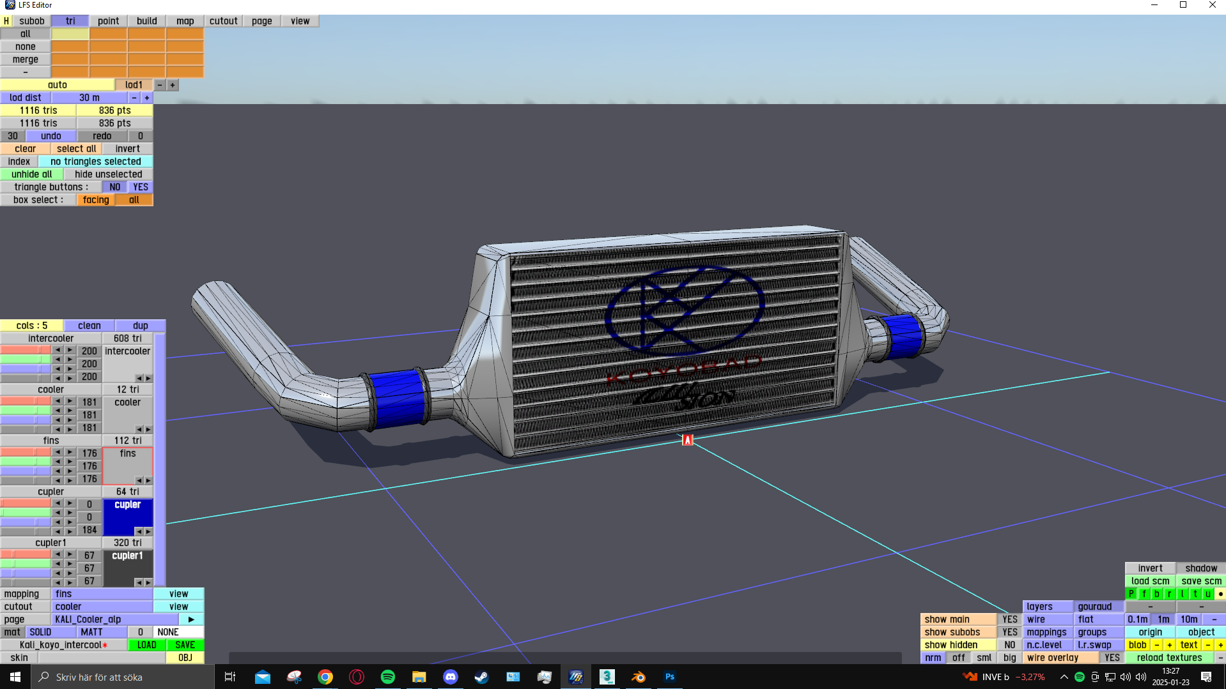Screen dimensions: 1226x689
Task: Open the lod1 level selector
Action: coord(134,85)
